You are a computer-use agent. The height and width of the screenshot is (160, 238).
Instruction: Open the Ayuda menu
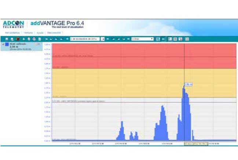click(x=40, y=33)
